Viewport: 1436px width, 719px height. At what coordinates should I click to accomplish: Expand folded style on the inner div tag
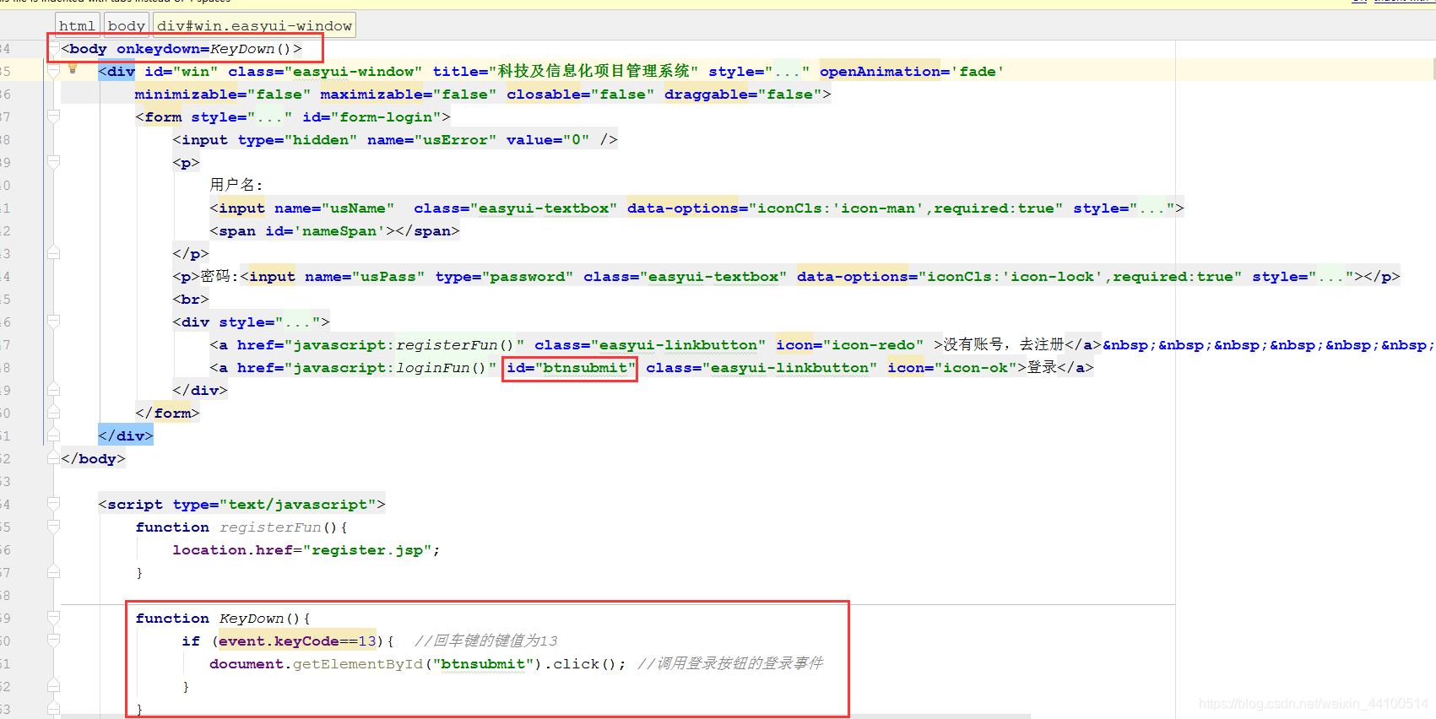pos(297,322)
